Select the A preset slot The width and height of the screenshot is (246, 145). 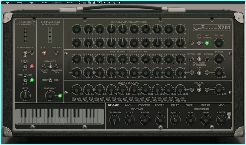pos(99,3)
